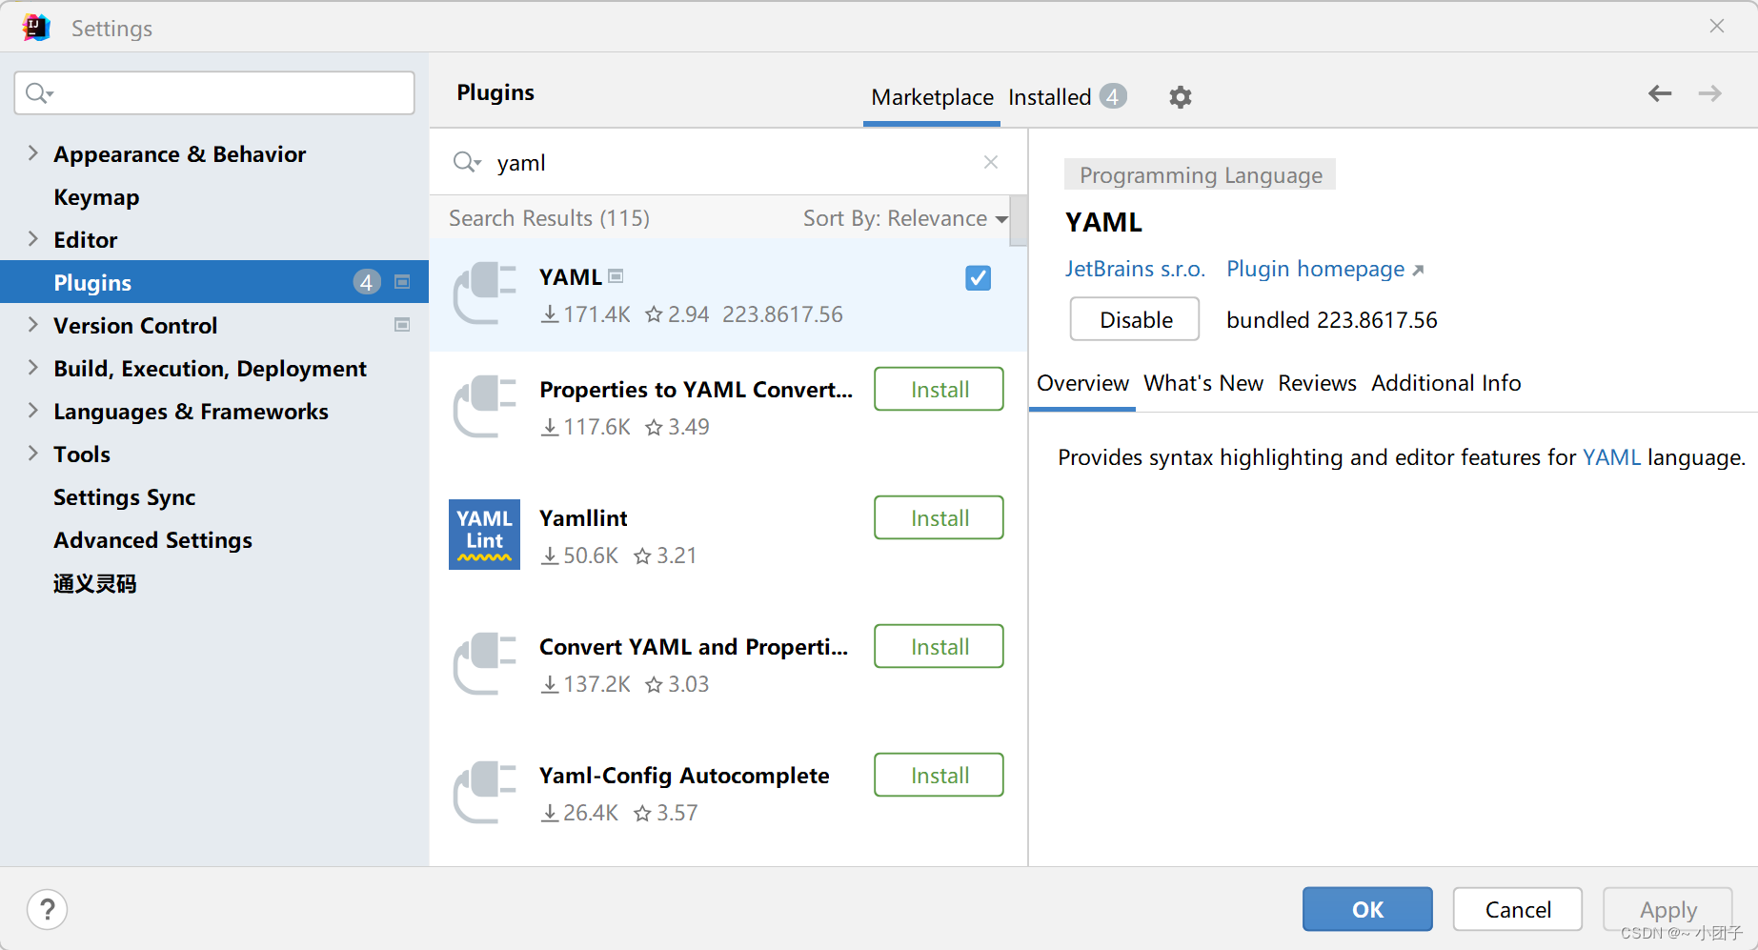Expand the Version Control section
Image resolution: width=1758 pixels, height=950 pixels.
point(33,325)
